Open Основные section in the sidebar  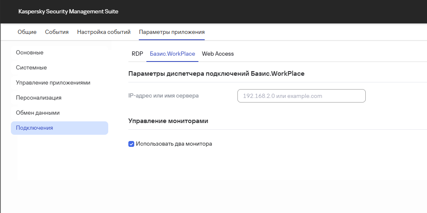click(x=30, y=53)
